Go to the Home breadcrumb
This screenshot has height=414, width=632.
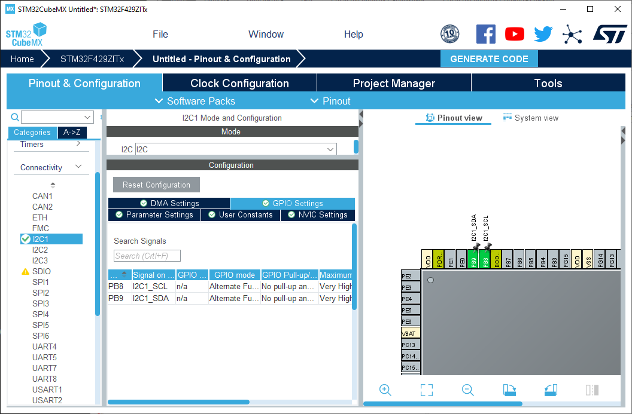22,59
